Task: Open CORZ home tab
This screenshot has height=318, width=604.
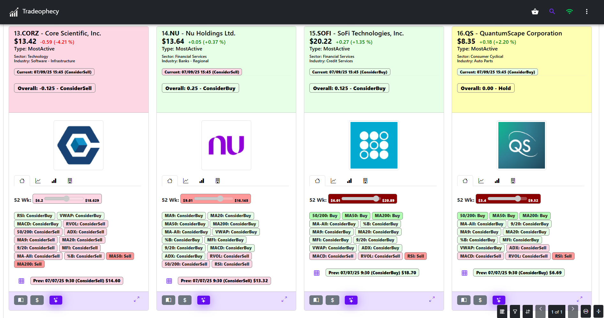Action: click(x=22, y=181)
